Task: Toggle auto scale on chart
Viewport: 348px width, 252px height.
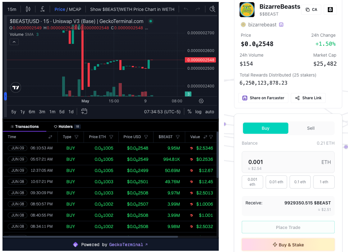Action: pyautogui.click(x=209, y=112)
